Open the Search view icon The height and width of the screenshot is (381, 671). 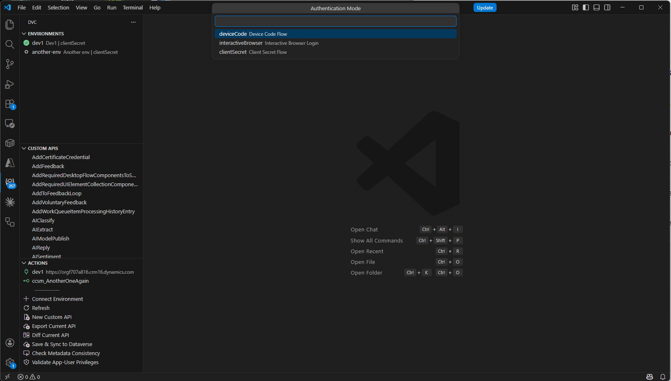tap(10, 44)
